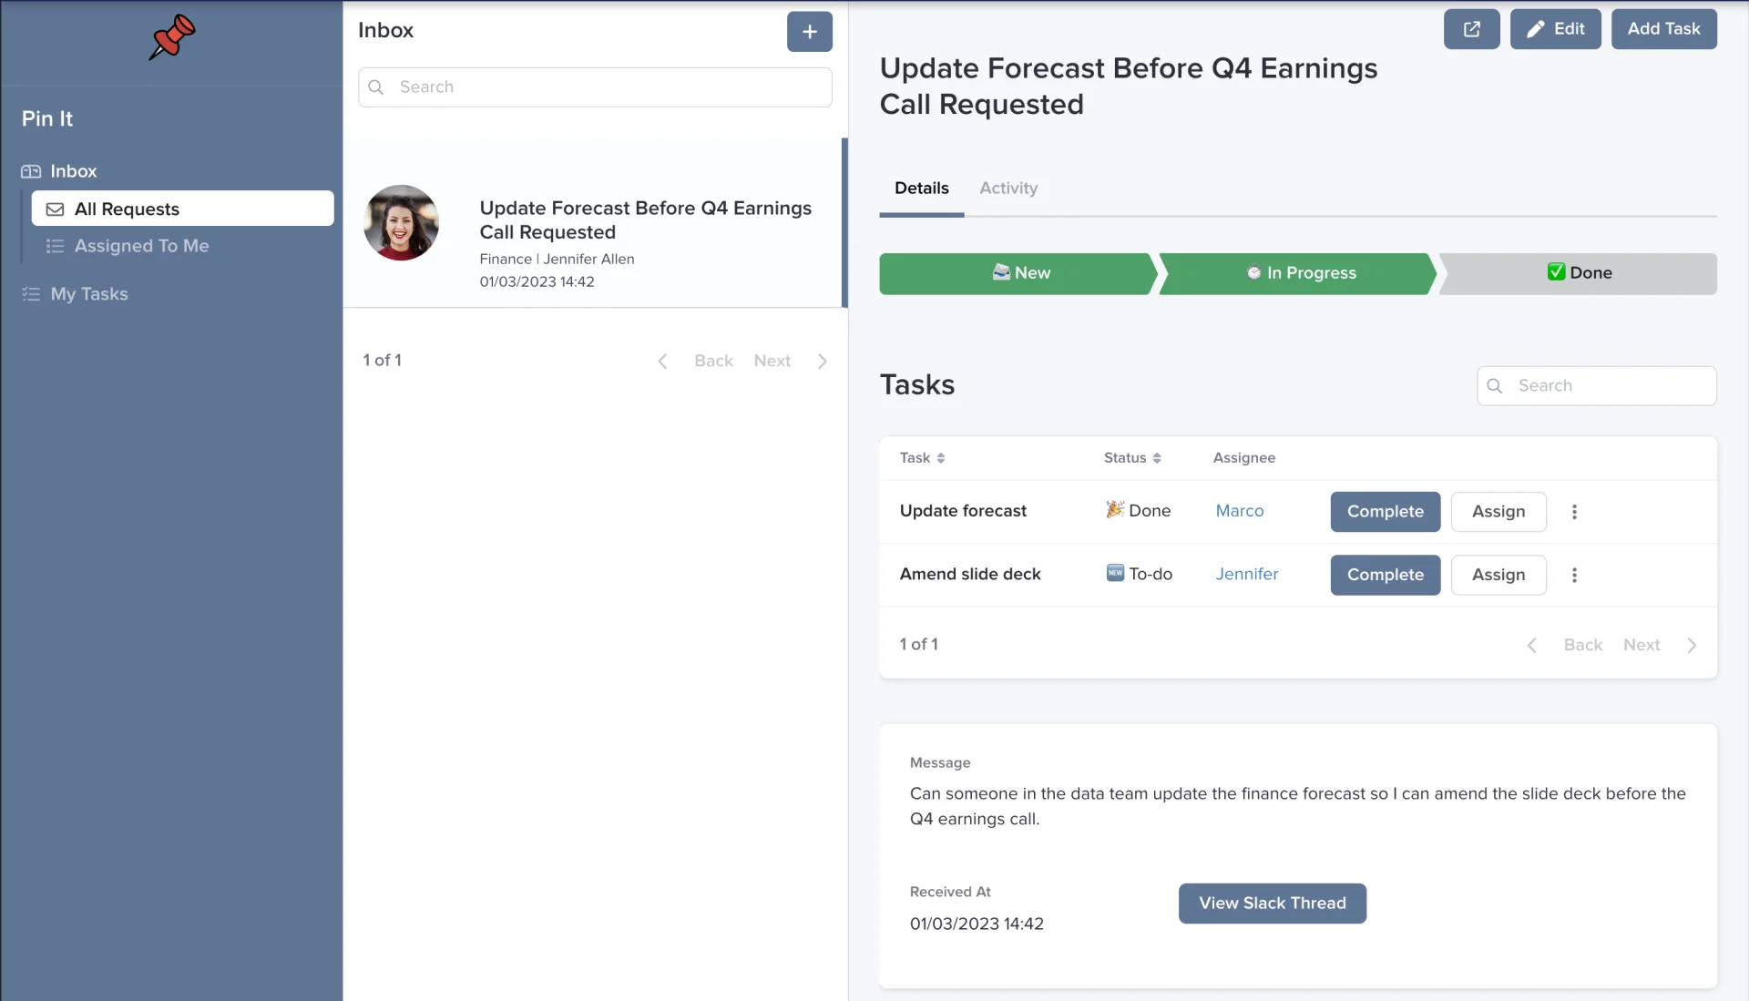Open kebab menu for Amend slide deck
The width and height of the screenshot is (1749, 1001).
[x=1574, y=575]
